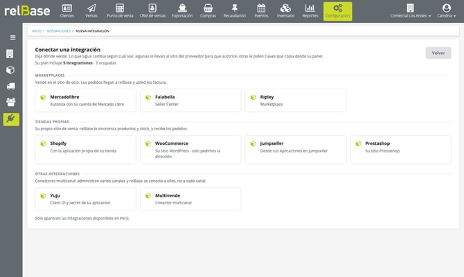Viewport: 464px width, 277px height.
Task: Open the Compras basket icon
Action: (208, 8)
